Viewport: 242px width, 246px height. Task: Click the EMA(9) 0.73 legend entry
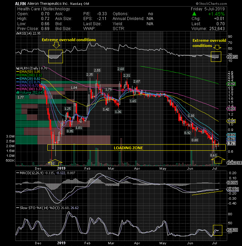[27, 86]
